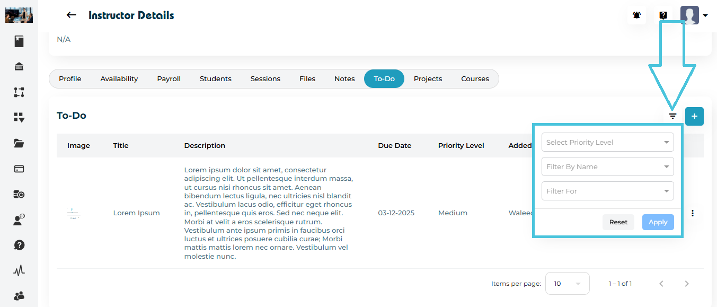Viewport: 717px width, 307px height.
Task: Open the Filter For dropdown
Action: [x=607, y=191]
